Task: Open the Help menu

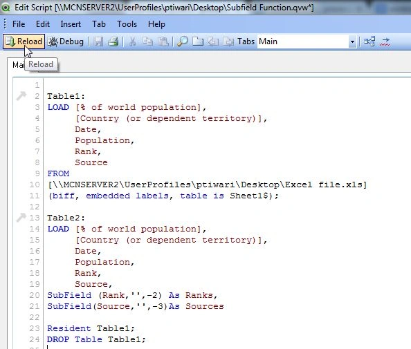Action: tap(156, 24)
